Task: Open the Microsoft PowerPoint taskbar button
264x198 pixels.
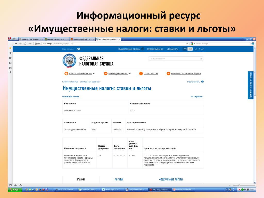Action: point(184,189)
